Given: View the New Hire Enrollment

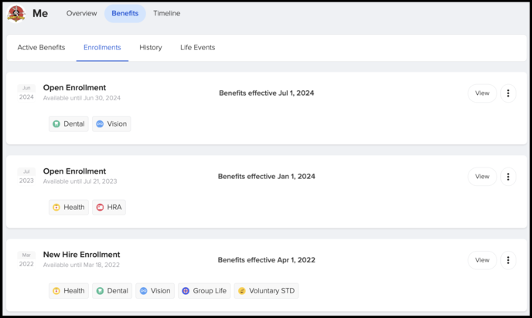Looking at the screenshot, I should click(x=483, y=260).
